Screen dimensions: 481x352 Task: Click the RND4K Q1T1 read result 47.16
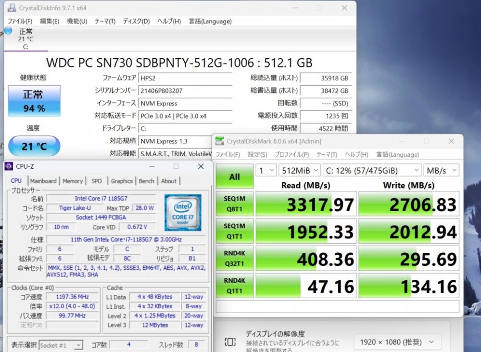pyautogui.click(x=306, y=286)
